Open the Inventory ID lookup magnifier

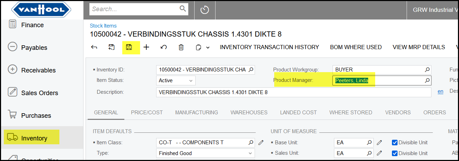click(251, 70)
